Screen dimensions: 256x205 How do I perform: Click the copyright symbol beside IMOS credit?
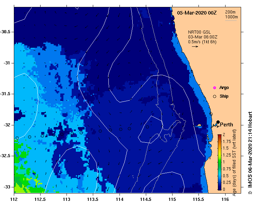(250, 193)
